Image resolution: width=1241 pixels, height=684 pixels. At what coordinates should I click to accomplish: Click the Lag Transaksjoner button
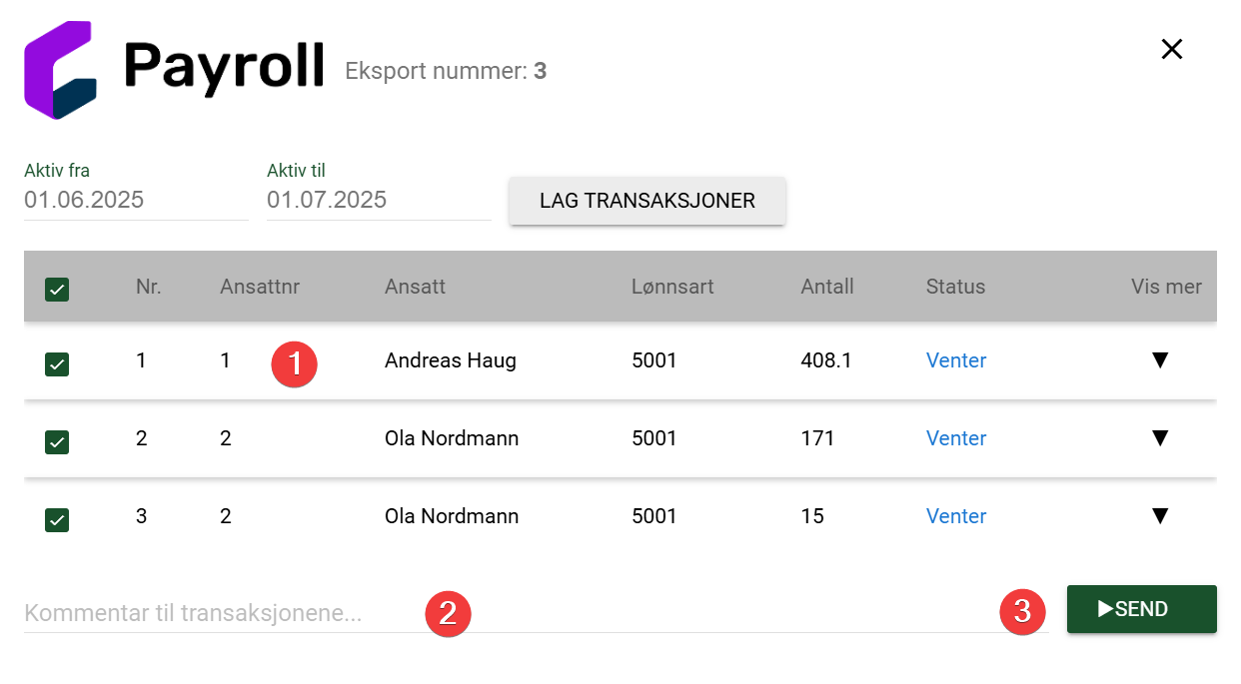[x=647, y=201]
